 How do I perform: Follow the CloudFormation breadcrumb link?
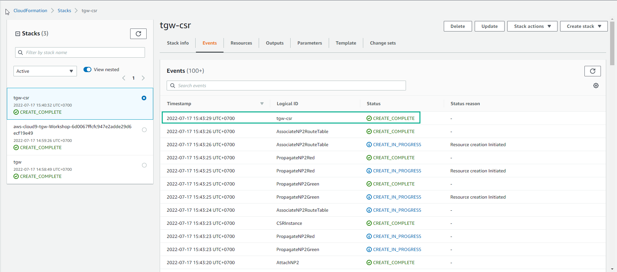click(x=30, y=10)
